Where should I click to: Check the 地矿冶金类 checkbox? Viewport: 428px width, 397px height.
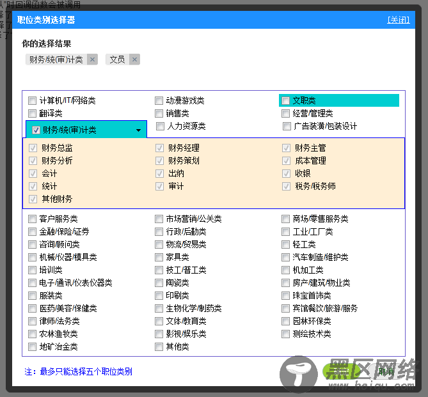coord(32,346)
